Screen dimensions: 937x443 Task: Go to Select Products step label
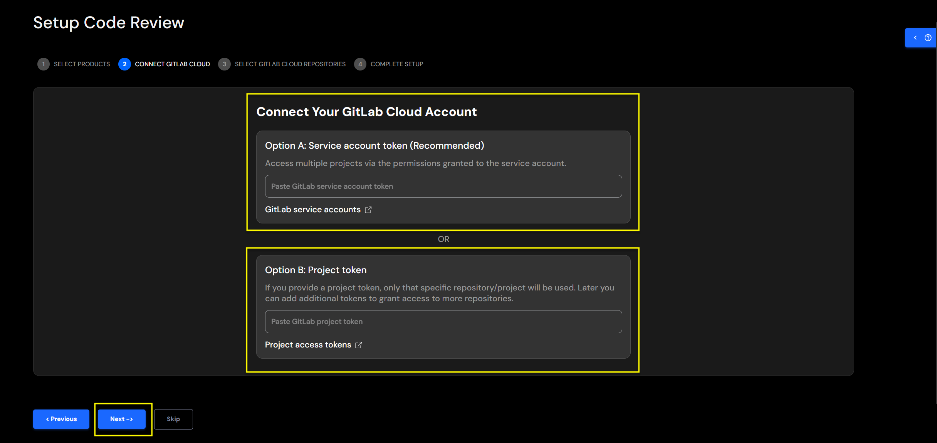[82, 64]
